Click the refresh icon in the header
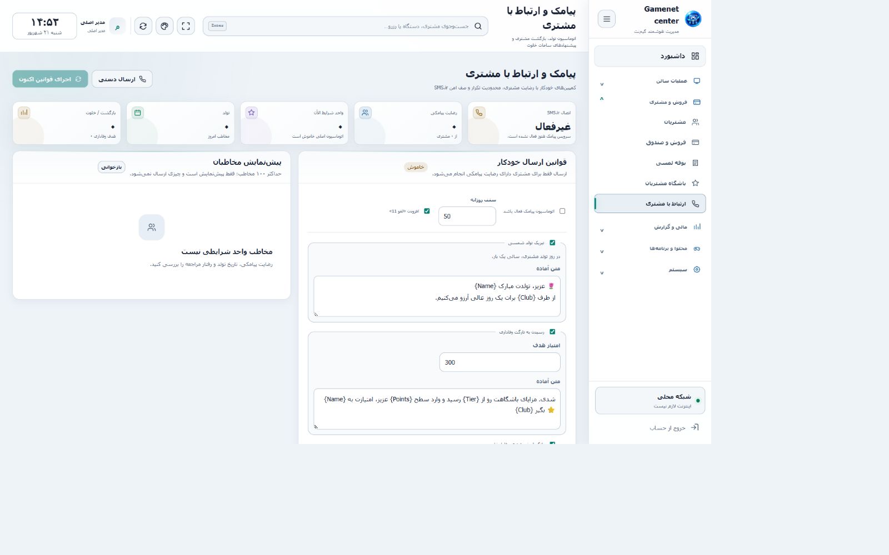 click(143, 26)
